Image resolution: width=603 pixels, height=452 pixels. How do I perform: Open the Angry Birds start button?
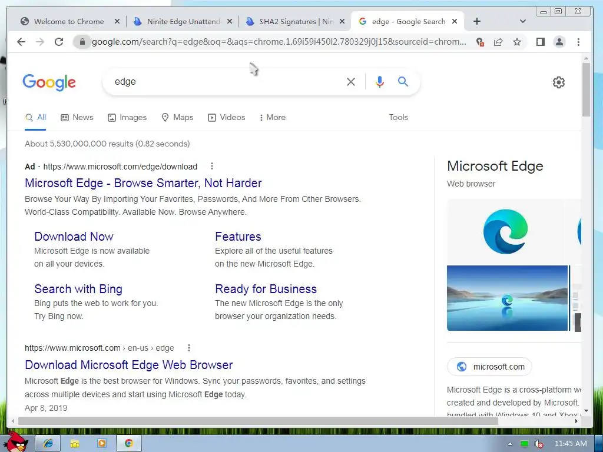[17, 442]
